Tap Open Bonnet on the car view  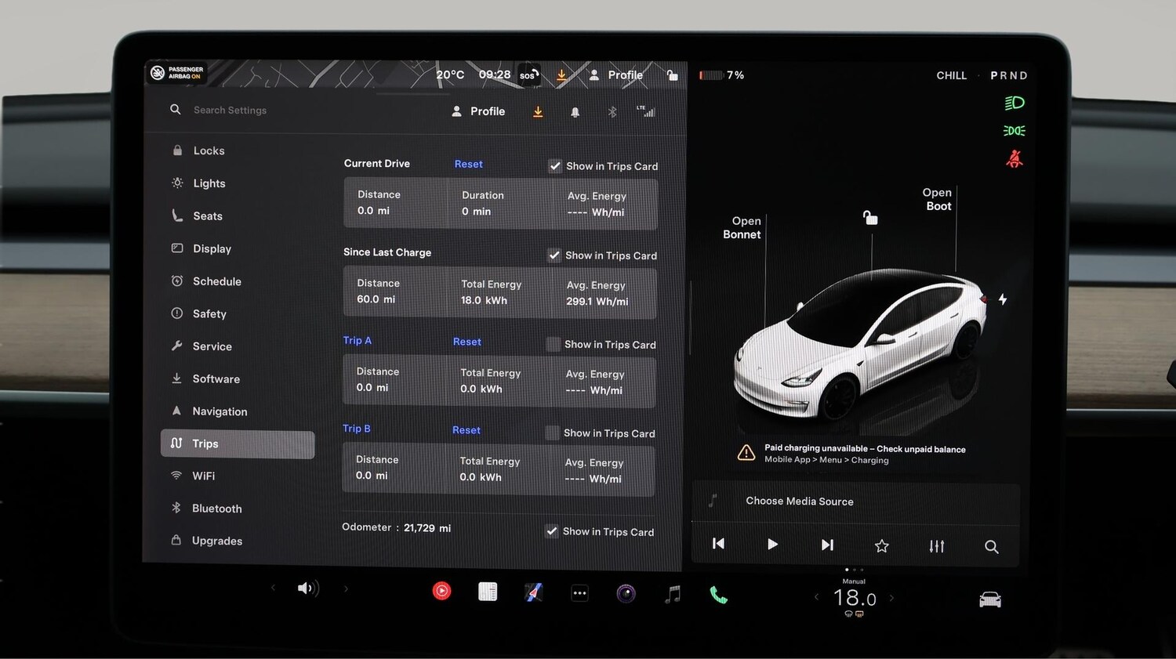coord(742,227)
